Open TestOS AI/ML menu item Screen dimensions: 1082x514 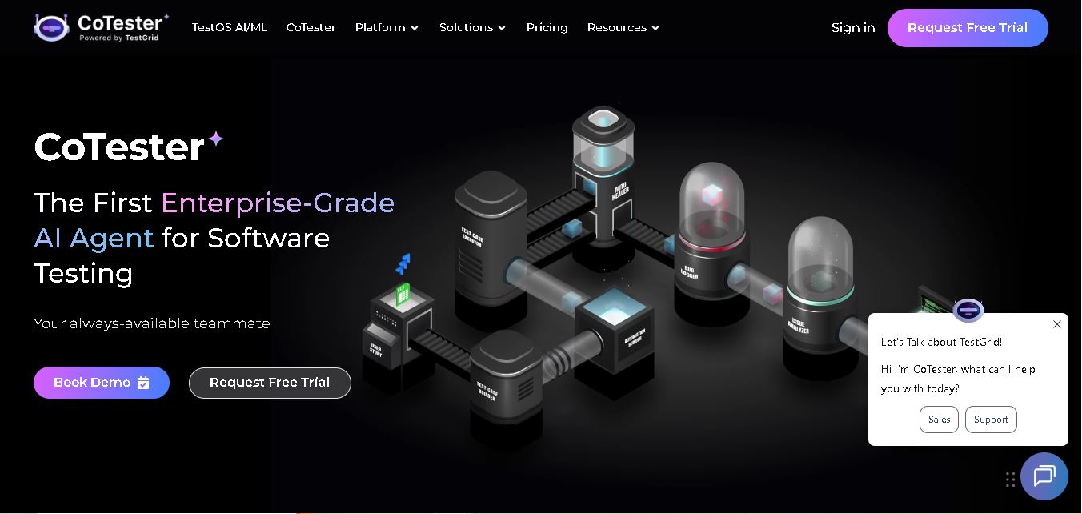pyautogui.click(x=230, y=27)
